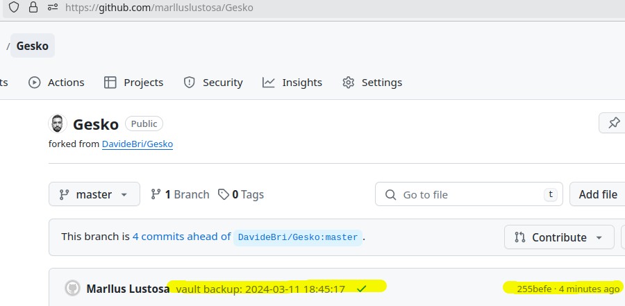Click the shield tracking protection icon
This screenshot has height=306, width=625.
[x=14, y=7]
